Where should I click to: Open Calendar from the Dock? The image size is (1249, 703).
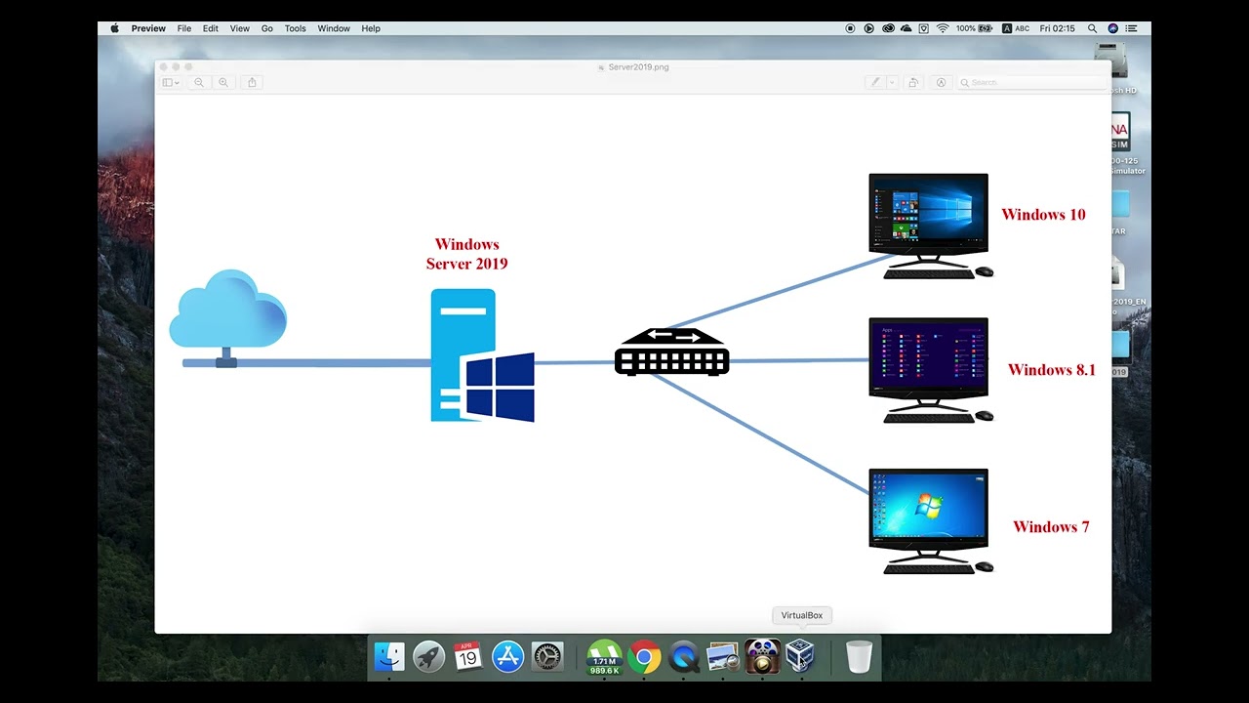[x=467, y=656]
